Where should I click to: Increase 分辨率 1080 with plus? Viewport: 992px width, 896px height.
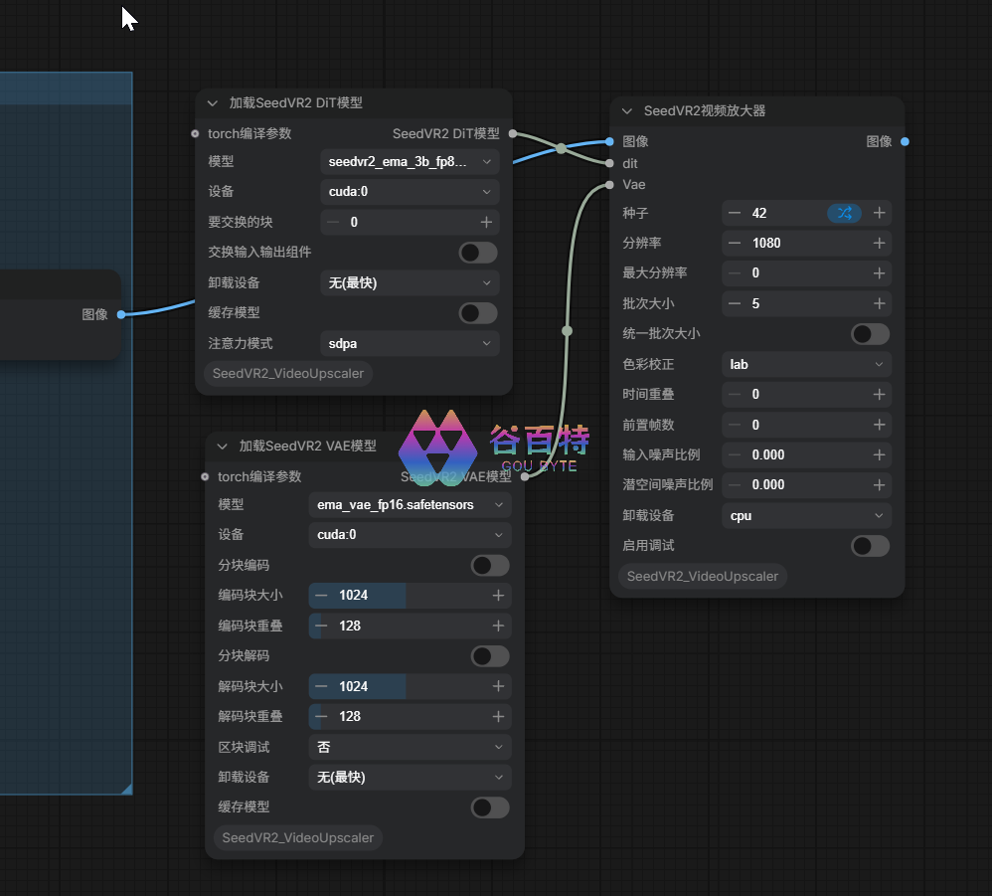point(879,243)
